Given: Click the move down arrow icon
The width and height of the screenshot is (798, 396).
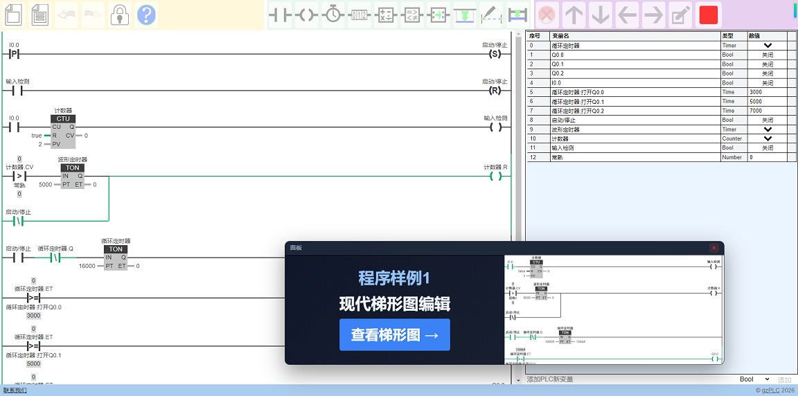Looking at the screenshot, I should click(x=600, y=15).
